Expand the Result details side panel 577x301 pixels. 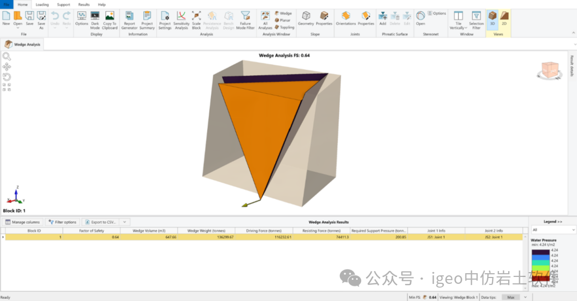click(572, 66)
